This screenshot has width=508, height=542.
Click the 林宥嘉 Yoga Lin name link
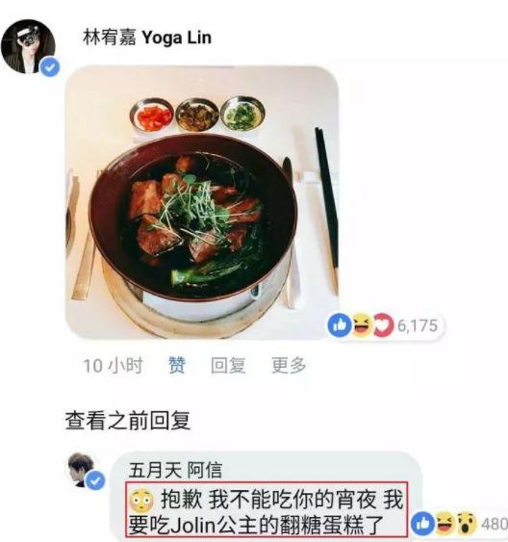click(x=147, y=37)
